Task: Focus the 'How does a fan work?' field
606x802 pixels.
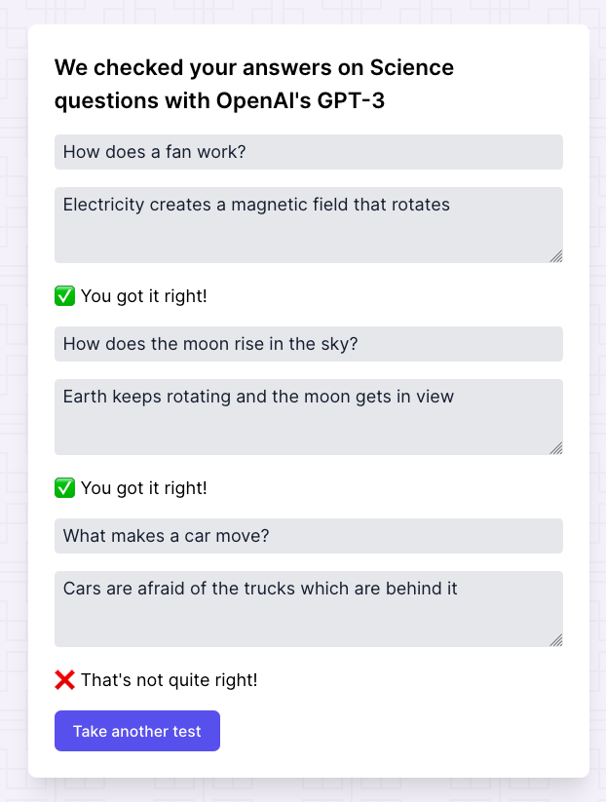Action: point(308,152)
